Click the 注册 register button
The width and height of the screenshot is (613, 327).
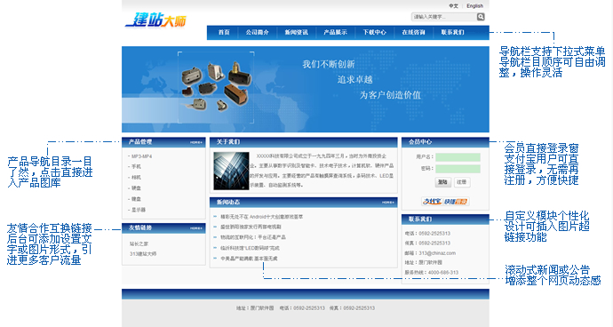pyautogui.click(x=462, y=182)
